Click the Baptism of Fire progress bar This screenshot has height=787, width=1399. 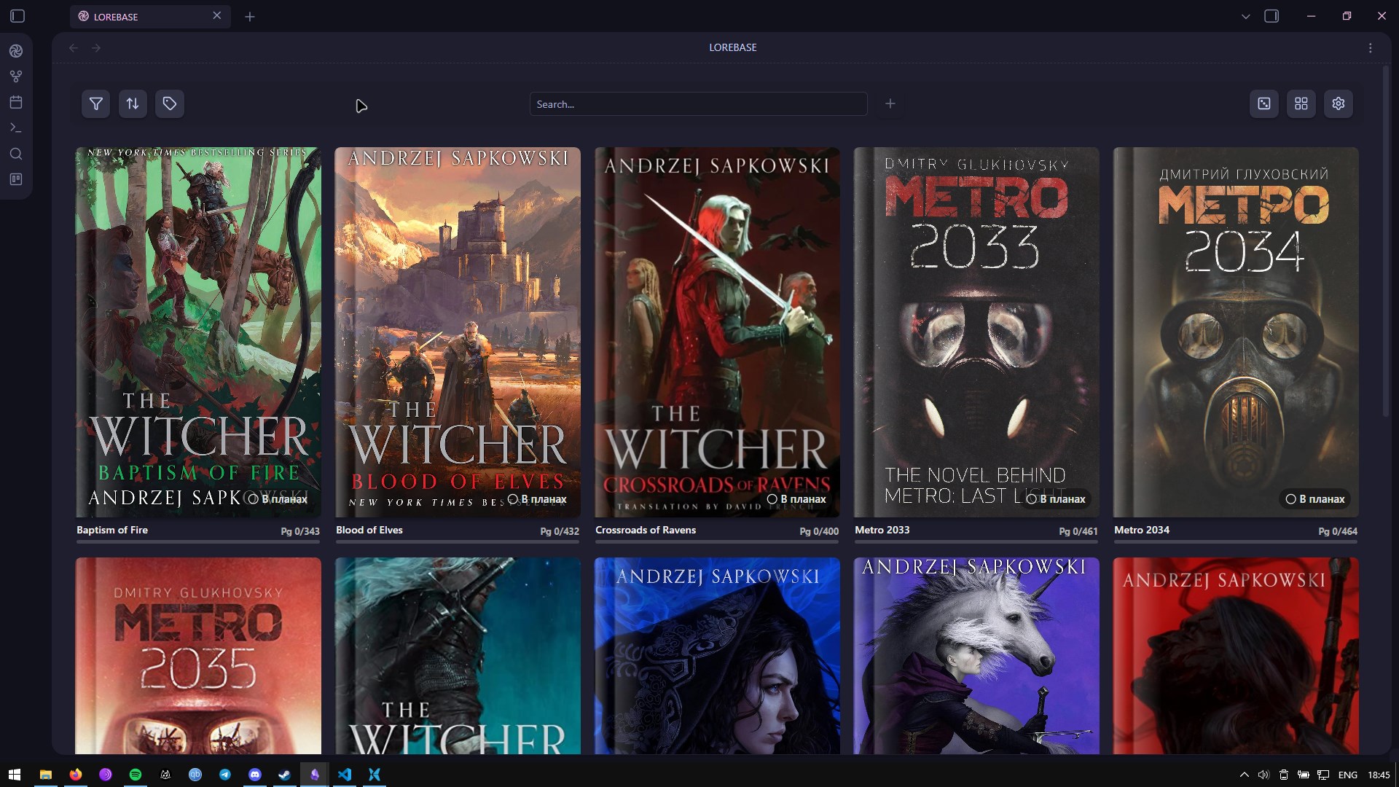(x=198, y=541)
